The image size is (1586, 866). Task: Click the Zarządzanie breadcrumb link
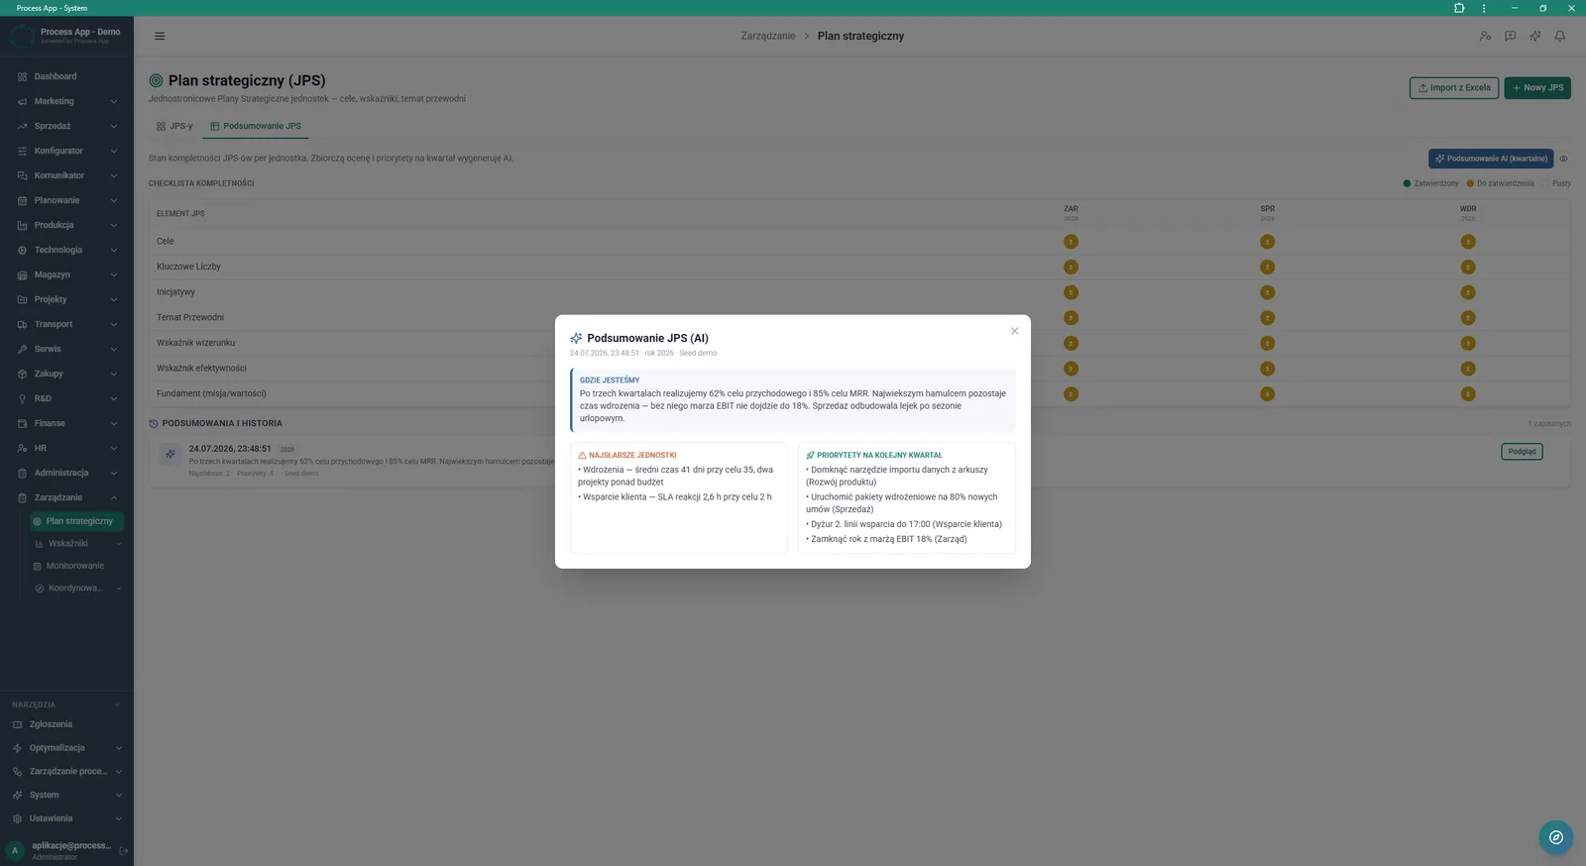768,36
